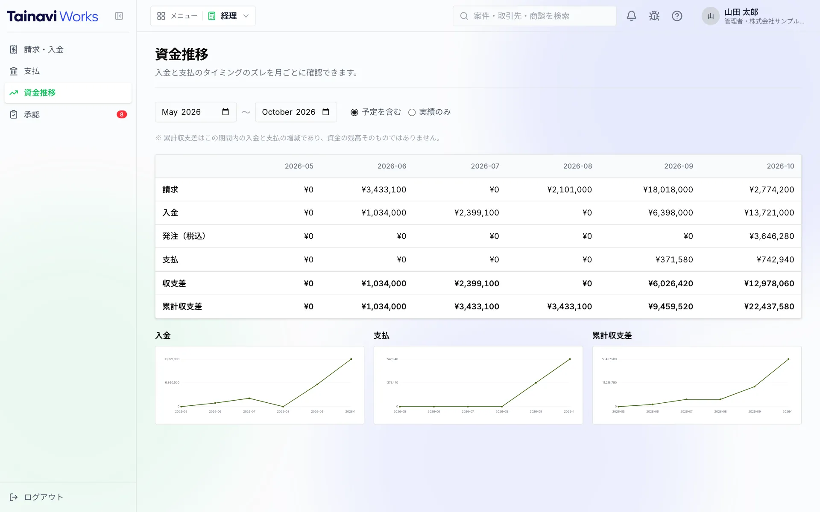
Task: Select 予定を含む radio option
Action: (x=354, y=112)
